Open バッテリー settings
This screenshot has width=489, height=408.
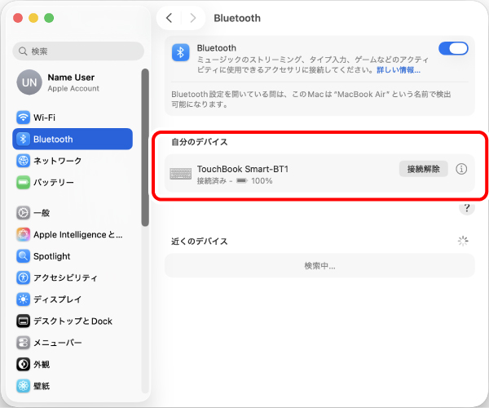(73, 182)
